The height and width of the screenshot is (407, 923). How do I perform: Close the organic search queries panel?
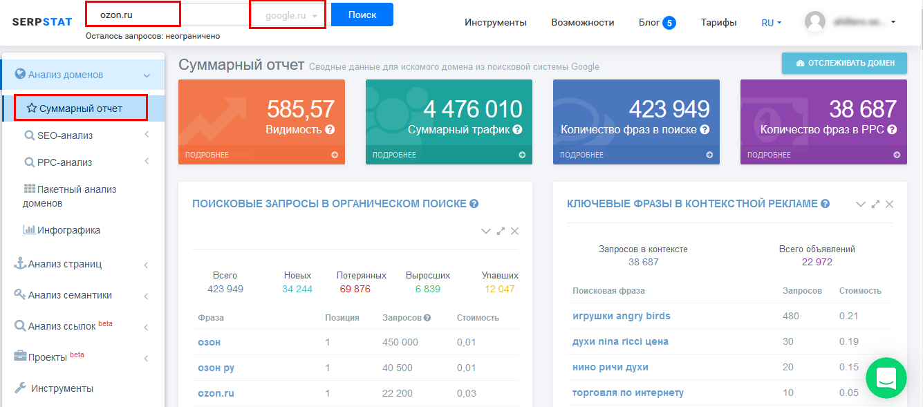514,231
